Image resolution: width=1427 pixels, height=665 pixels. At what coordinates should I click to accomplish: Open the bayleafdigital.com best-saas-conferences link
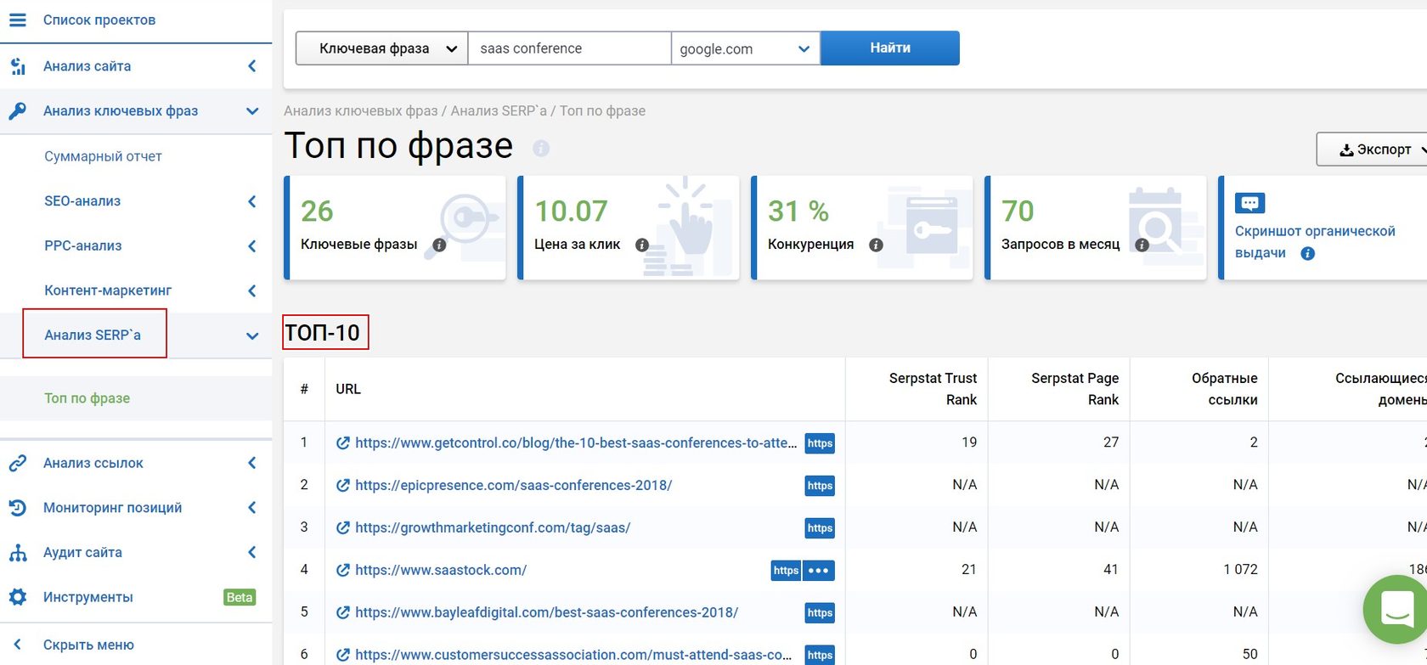[547, 612]
